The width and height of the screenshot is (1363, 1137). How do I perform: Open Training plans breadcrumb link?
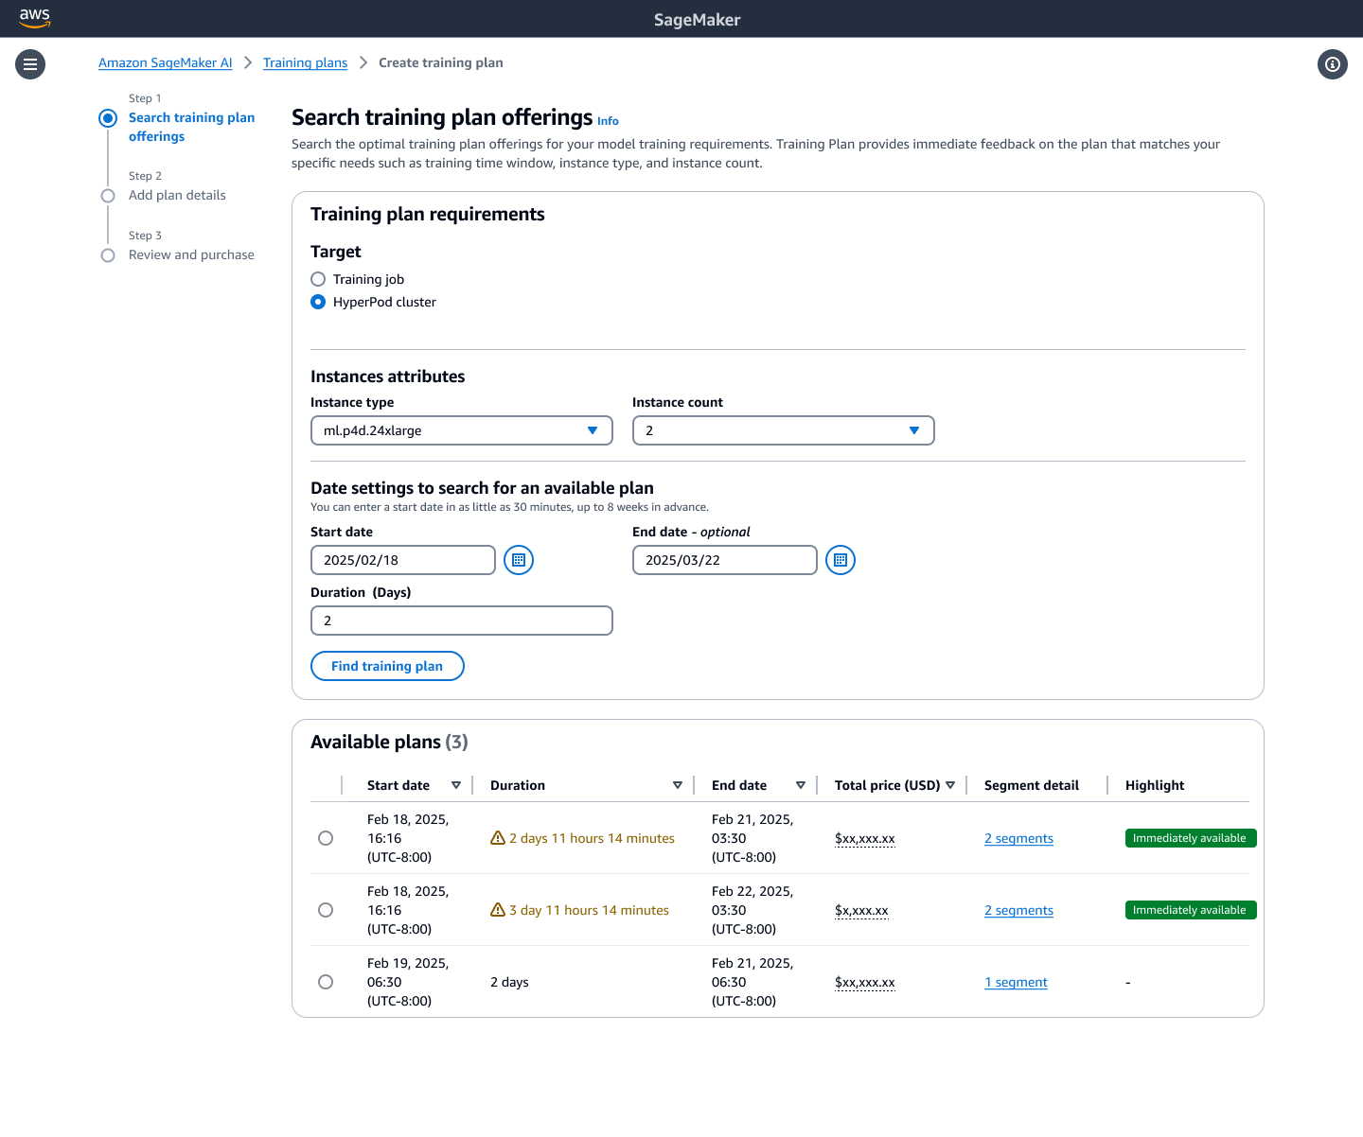305,62
